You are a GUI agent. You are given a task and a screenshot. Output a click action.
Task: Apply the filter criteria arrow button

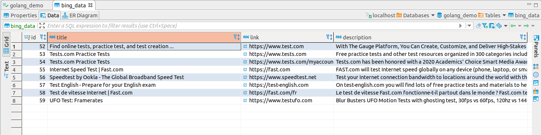pyautogui.click(x=460, y=26)
